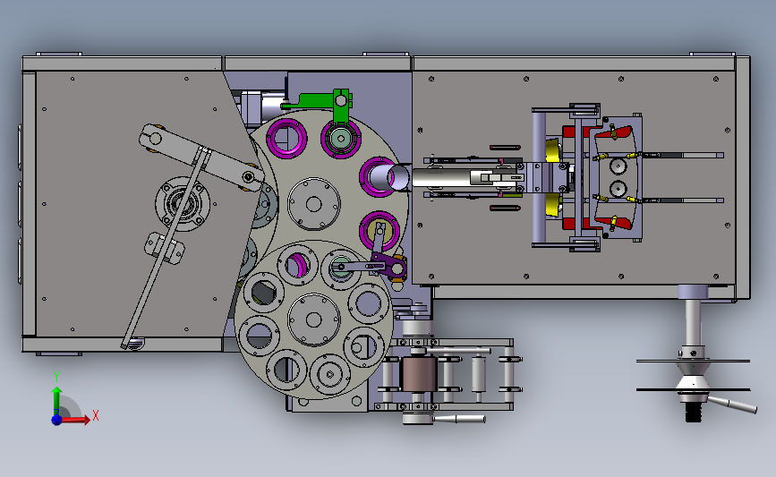Select the purple lever arm beside the lower turret
Viewport: 776px width, 477px height.
tap(389, 265)
